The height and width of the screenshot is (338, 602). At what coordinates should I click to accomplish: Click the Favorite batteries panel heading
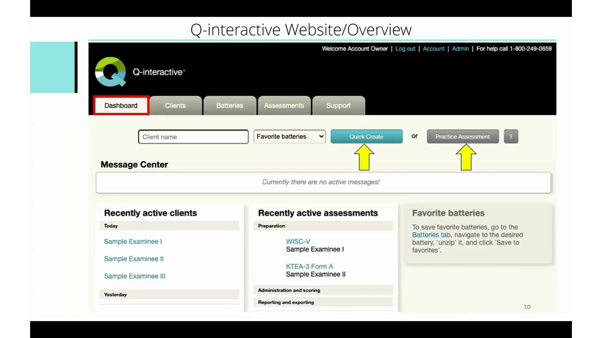[448, 213]
